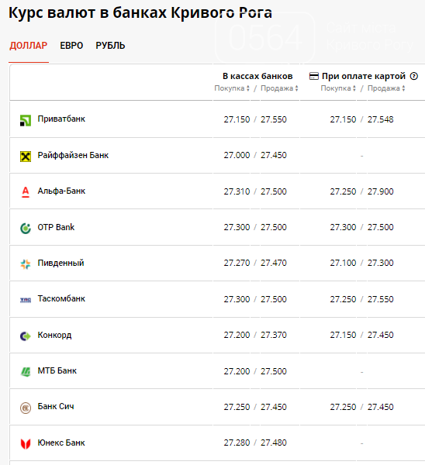Sort cash desk rates by Продажа
Image resolution: width=425 pixels, height=465 pixels.
pyautogui.click(x=279, y=88)
